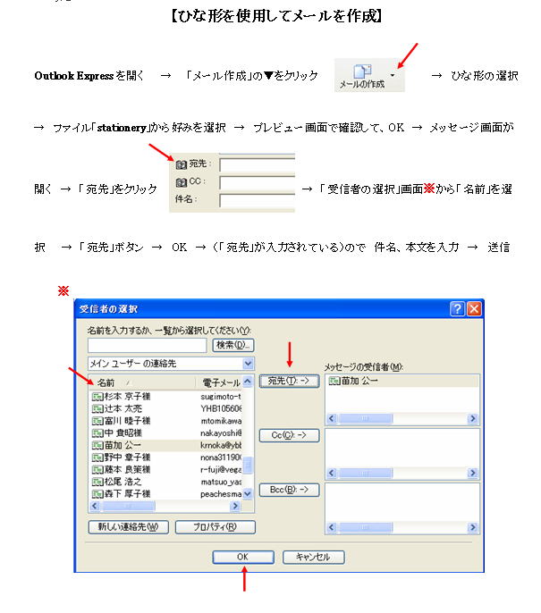Click the contact list scroll-up arrow
Screen dimensions: 541x613
tap(248, 382)
